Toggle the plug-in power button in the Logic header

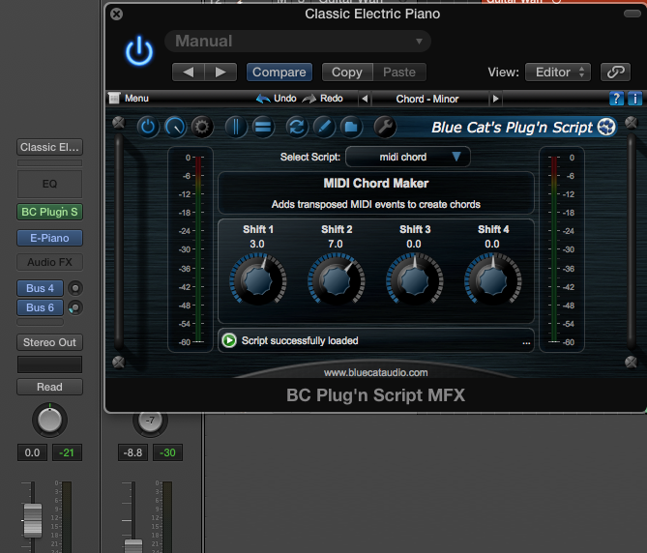[139, 51]
